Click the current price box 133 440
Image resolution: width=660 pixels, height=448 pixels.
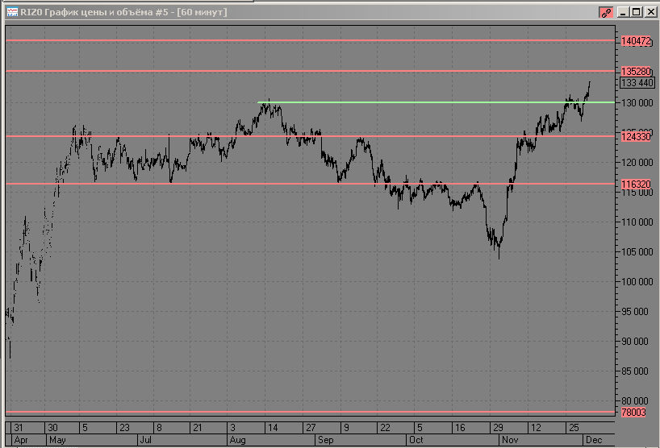(637, 83)
